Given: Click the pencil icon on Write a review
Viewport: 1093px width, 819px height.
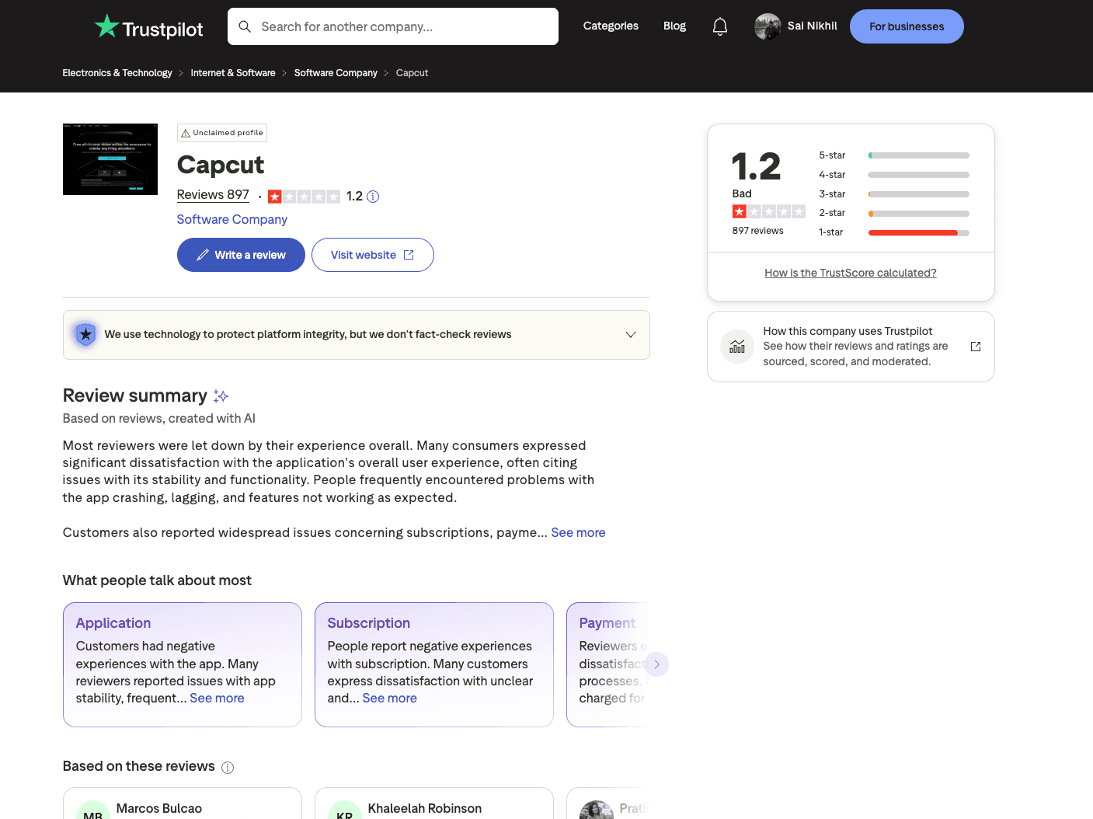Looking at the screenshot, I should coord(203,254).
